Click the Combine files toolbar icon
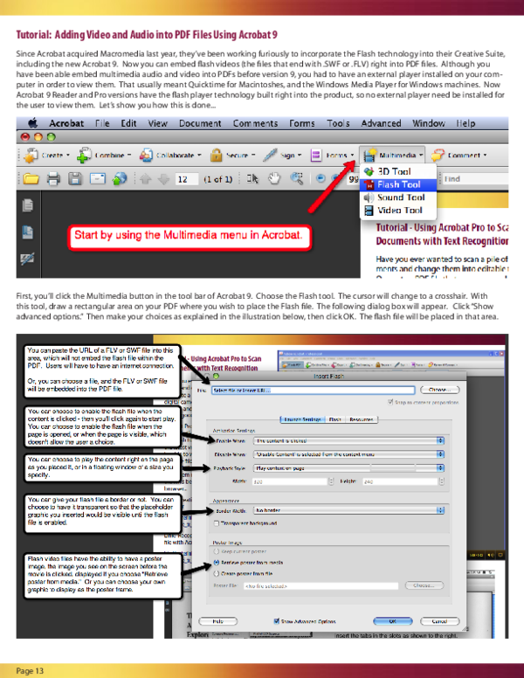Image resolution: width=524 pixels, height=678 pixels. click(x=84, y=156)
